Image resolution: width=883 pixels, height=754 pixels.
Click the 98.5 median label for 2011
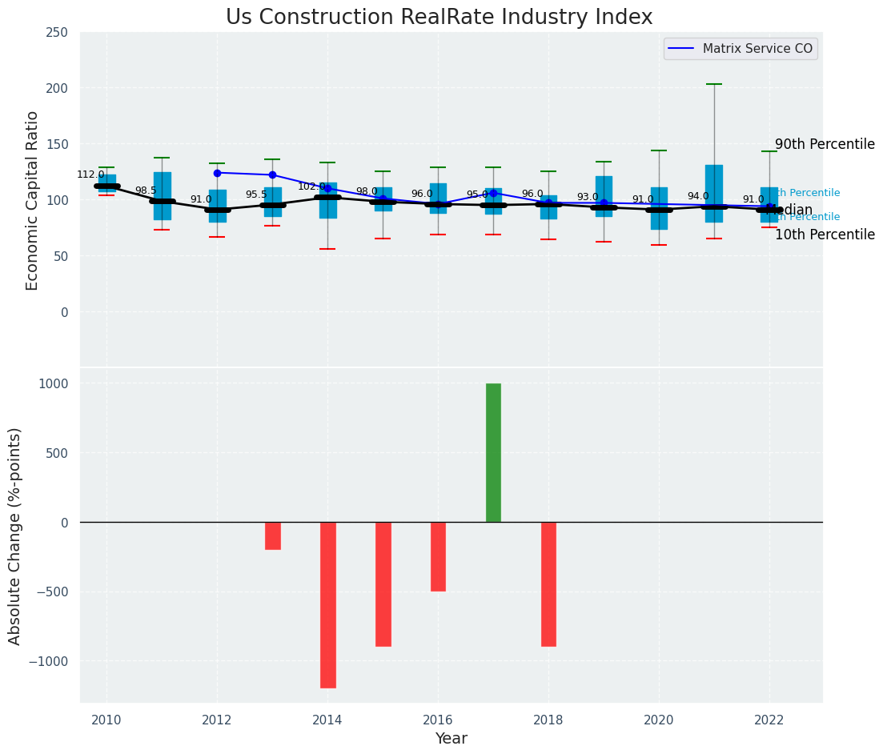coord(146,191)
